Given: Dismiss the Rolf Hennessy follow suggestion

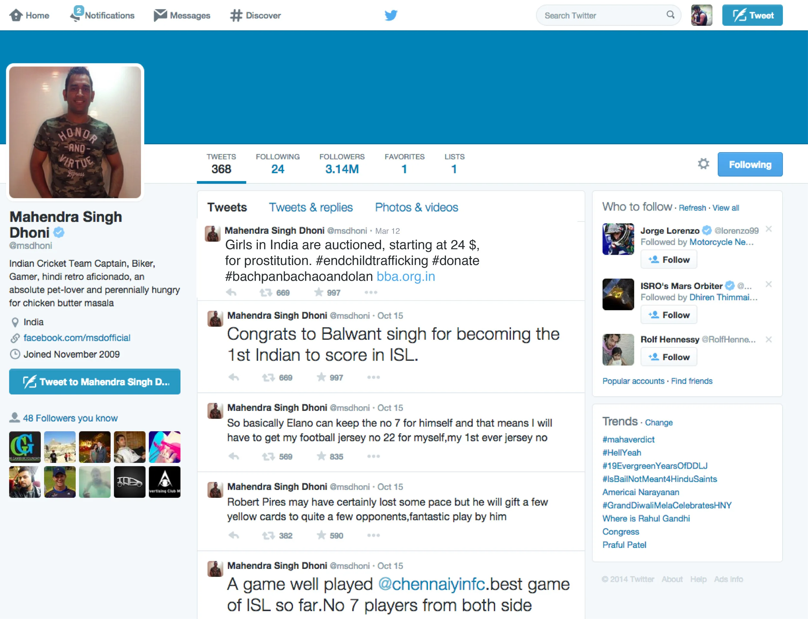Looking at the screenshot, I should 768,339.
